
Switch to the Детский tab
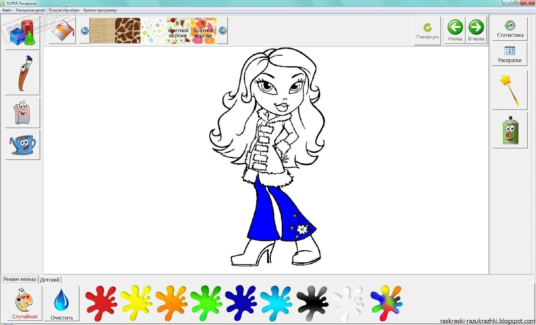click(x=50, y=279)
